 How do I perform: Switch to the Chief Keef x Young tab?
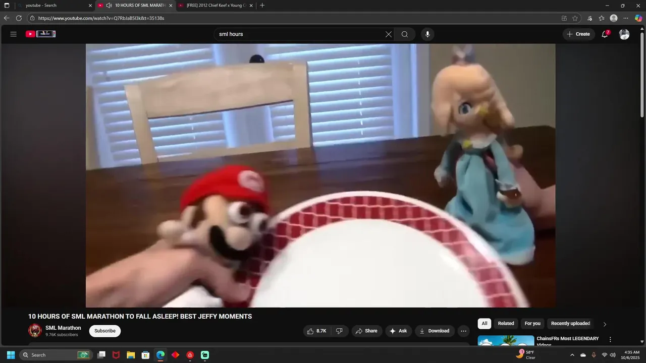(216, 6)
